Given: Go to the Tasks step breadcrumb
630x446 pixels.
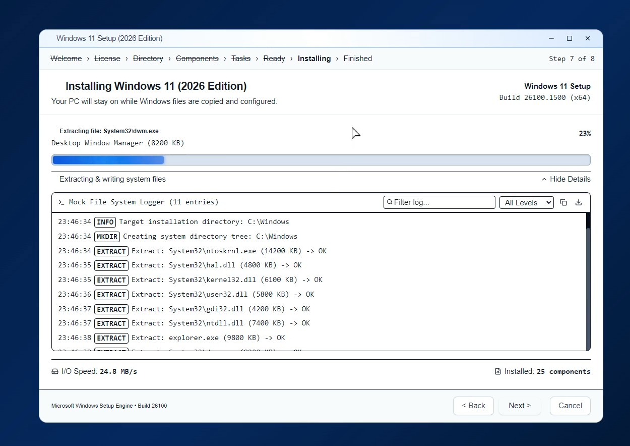Looking at the screenshot, I should tap(241, 59).
